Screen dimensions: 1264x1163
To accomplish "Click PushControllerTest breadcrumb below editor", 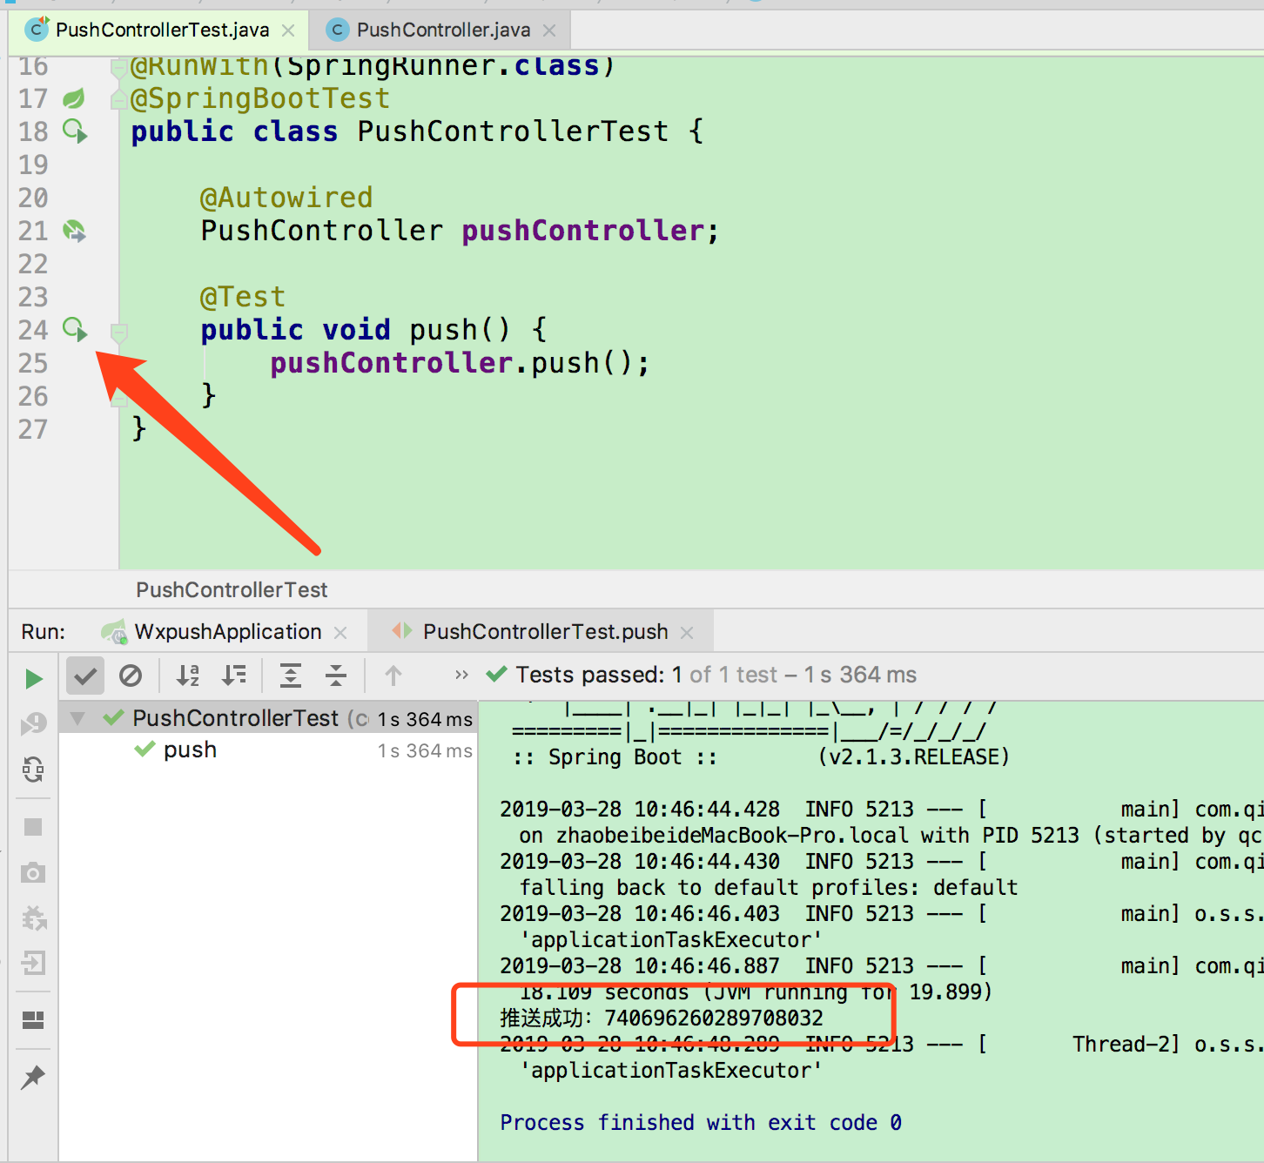I will click(x=232, y=590).
